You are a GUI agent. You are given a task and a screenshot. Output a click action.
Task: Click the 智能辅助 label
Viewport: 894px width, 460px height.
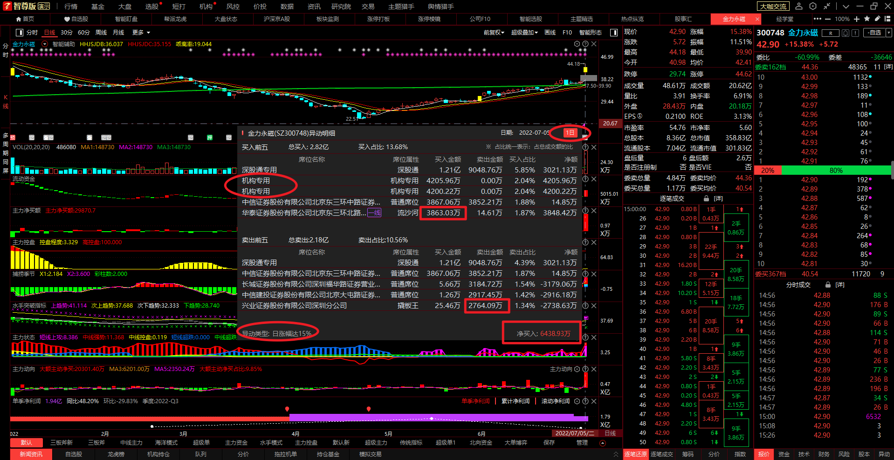(64, 44)
